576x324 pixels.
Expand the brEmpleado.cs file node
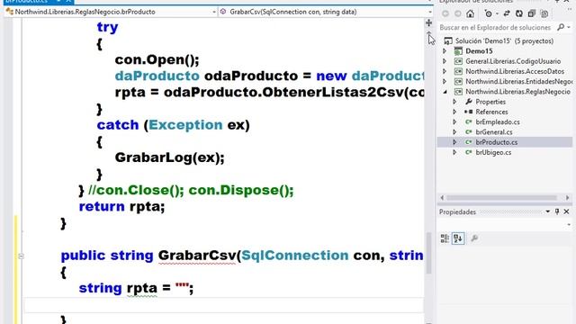tap(454, 122)
